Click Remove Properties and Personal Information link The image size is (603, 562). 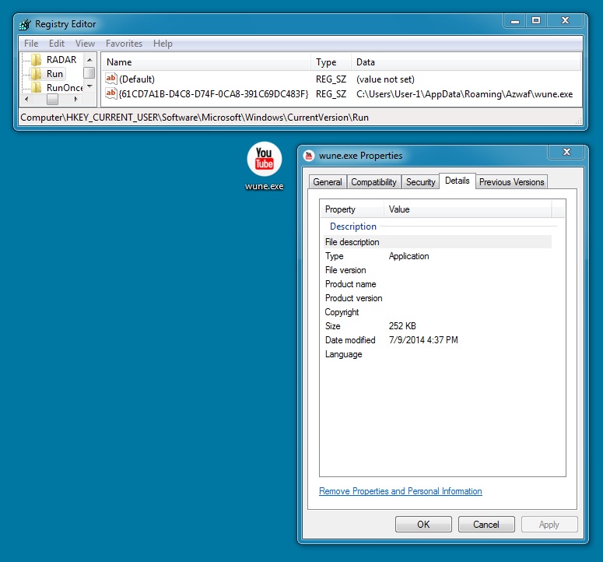[401, 491]
